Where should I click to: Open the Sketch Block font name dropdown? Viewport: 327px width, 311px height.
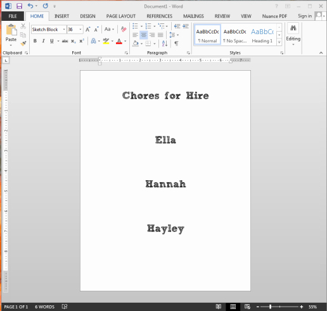click(64, 29)
